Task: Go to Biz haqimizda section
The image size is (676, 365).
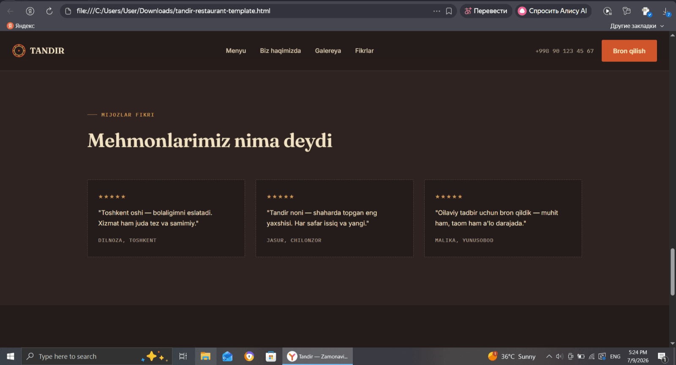Action: (x=281, y=51)
